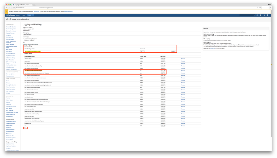Viewport: 277px width, 158px height.
Task: Remove the root logging entry
Action: click(x=183, y=126)
